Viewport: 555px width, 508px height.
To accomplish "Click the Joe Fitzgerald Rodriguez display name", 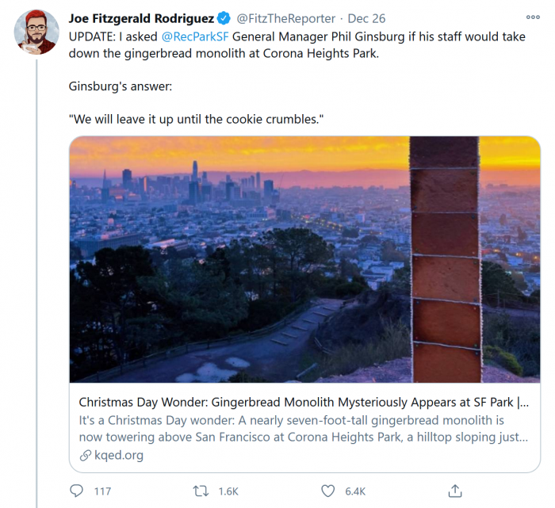I will (141, 19).
